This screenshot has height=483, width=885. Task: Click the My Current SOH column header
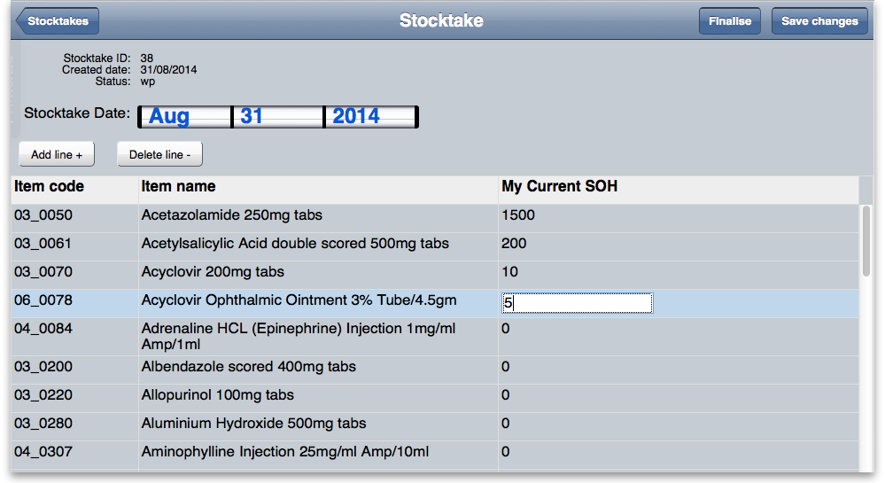point(559,186)
